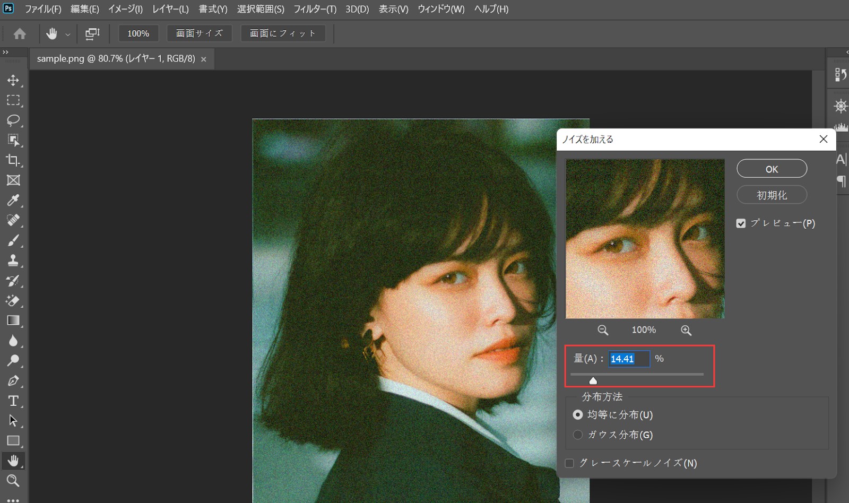
Task: Open the Histogram panel icon
Action: pos(841,127)
